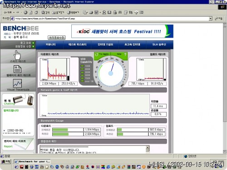This screenshot has height=170, width=227.
Task: Click the Home icon in browser toolbar
Action: tap(36, 12)
